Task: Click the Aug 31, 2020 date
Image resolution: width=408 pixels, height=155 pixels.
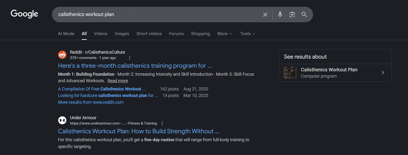Action: [x=196, y=89]
